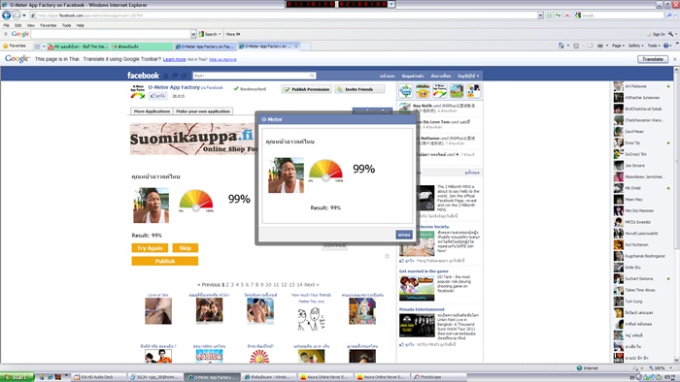Click the Facebook search input field

[x=252, y=76]
